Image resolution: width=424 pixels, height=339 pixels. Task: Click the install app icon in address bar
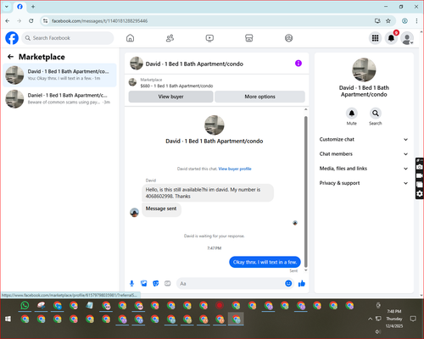(x=377, y=21)
